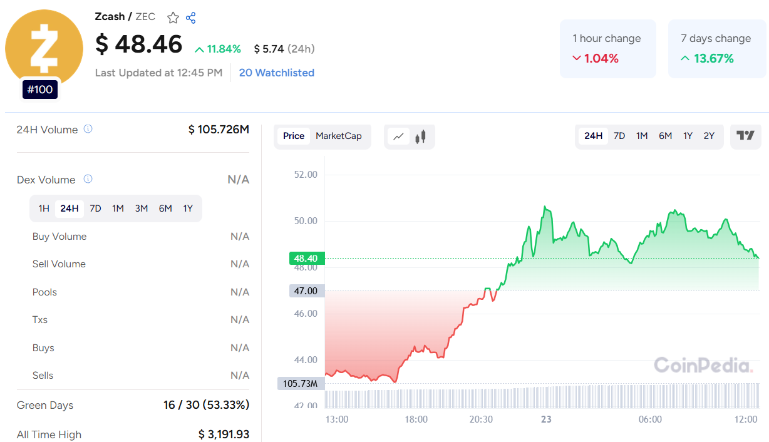Click the $ 48.46 price value
This screenshot has height=442, width=769.
(139, 44)
